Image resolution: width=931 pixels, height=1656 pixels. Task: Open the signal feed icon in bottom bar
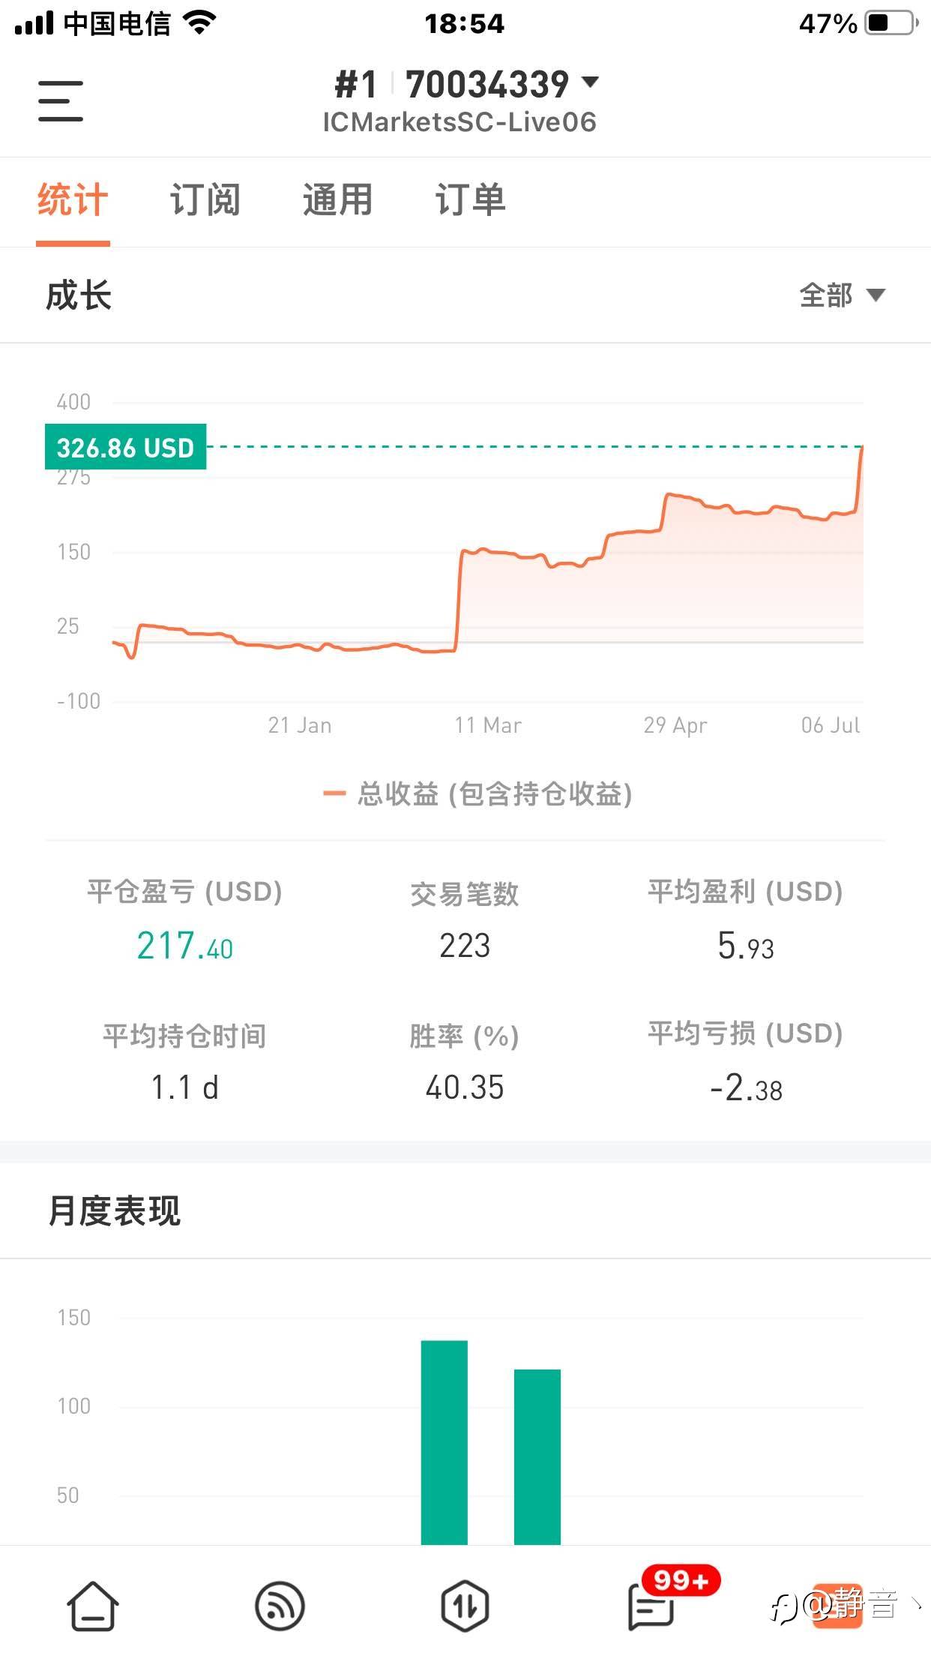[280, 1606]
